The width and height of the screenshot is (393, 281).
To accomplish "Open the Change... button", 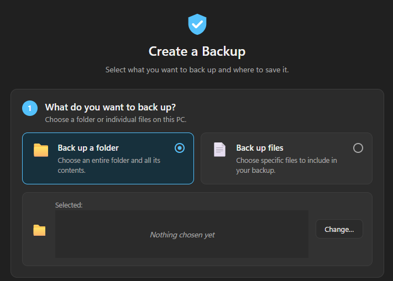I will [x=339, y=229].
